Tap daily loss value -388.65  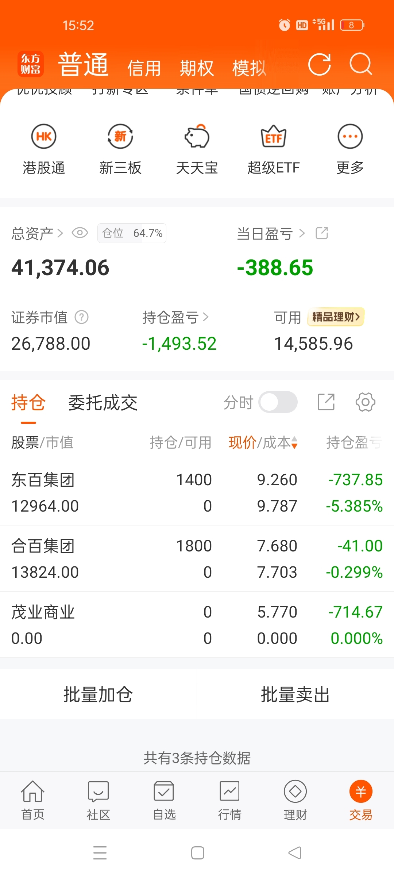coord(275,267)
